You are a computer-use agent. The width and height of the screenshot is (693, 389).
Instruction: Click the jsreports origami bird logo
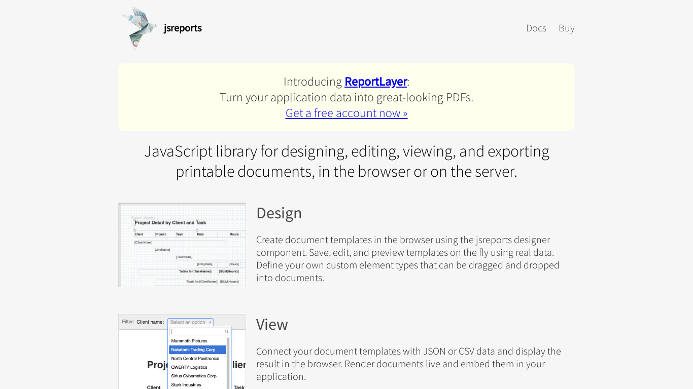point(139,28)
